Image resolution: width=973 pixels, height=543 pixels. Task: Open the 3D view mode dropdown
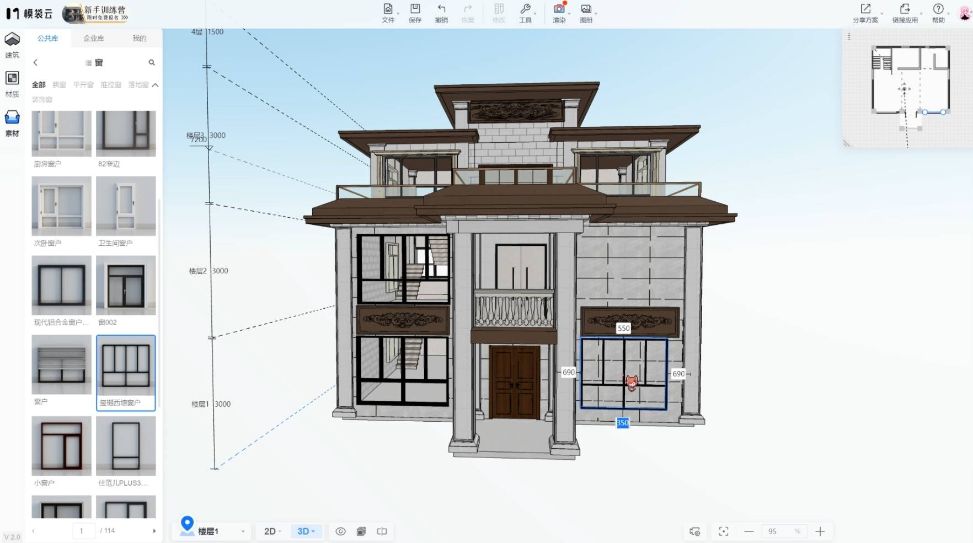pos(306,531)
